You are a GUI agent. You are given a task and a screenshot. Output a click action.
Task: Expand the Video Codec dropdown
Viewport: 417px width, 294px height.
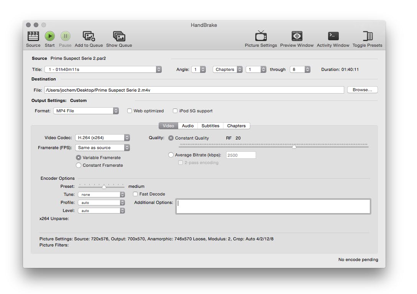(x=102, y=138)
